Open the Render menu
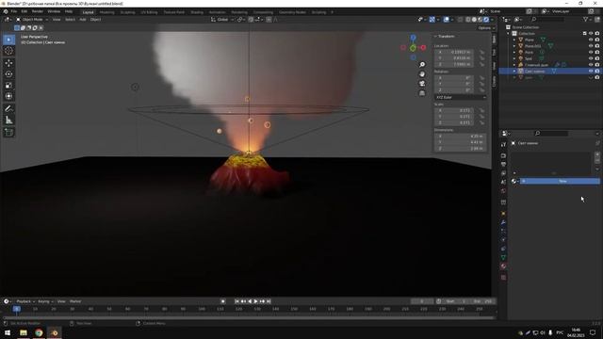The height and width of the screenshot is (339, 603). tap(38, 11)
